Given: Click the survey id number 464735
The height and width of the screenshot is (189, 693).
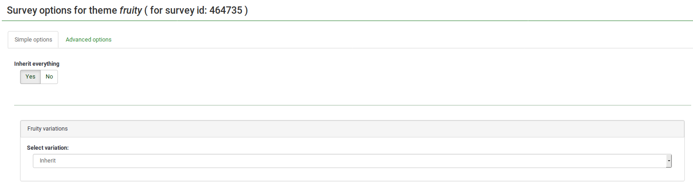Looking at the screenshot, I should tap(225, 10).
